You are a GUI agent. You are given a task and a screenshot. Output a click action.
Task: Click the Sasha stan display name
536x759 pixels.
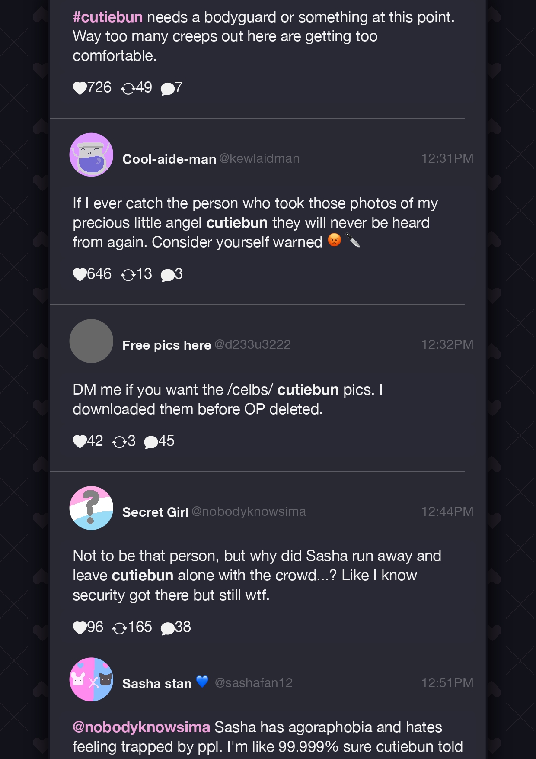(157, 683)
